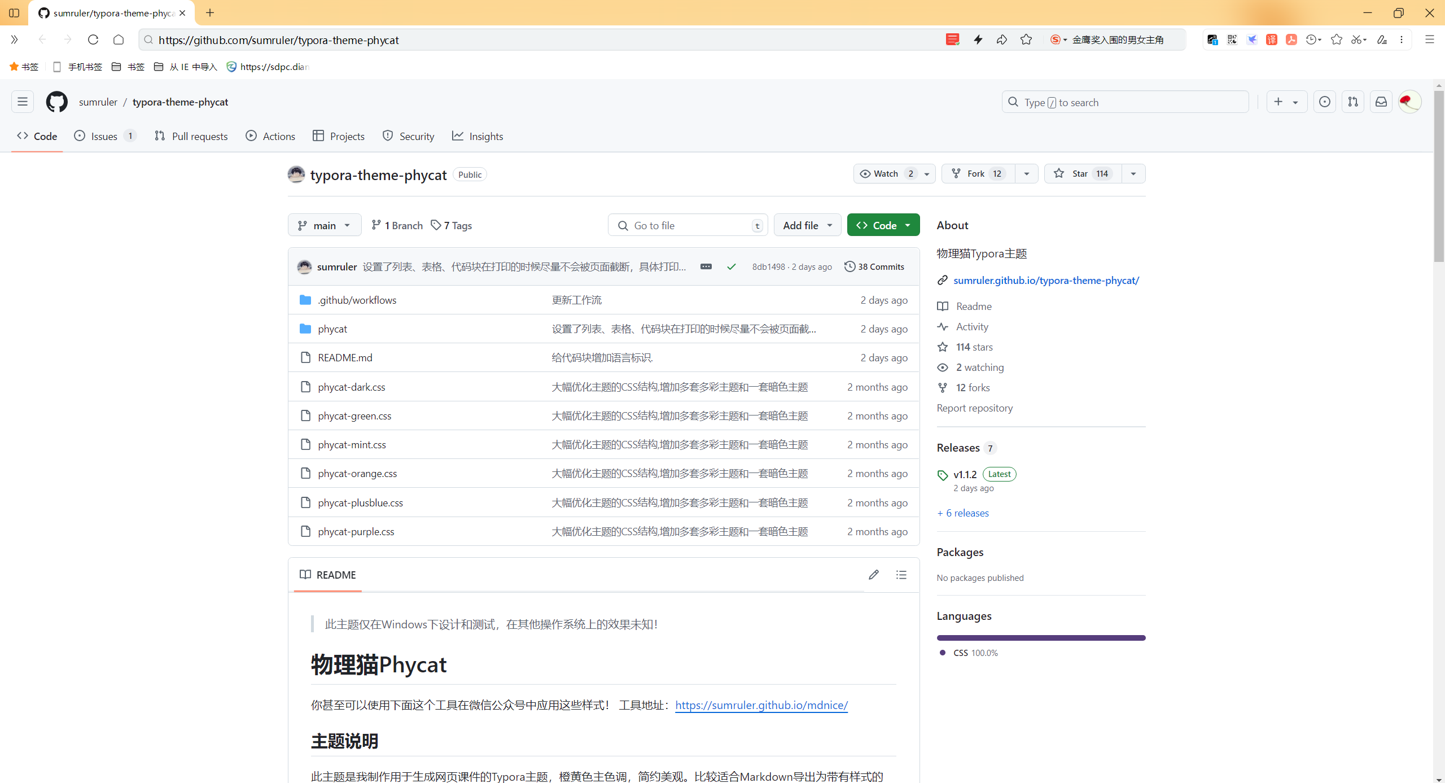The height and width of the screenshot is (783, 1445).
Task: Click the CSS language bar
Action: [x=1041, y=638]
